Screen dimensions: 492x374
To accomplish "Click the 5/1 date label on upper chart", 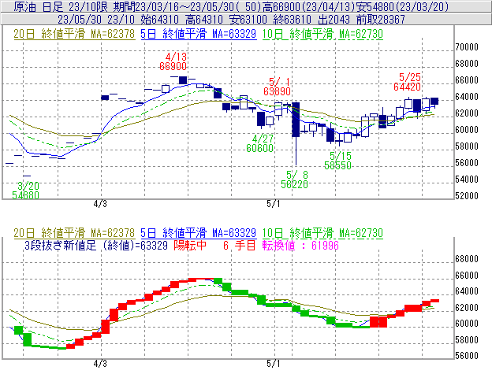I will click(274, 204).
